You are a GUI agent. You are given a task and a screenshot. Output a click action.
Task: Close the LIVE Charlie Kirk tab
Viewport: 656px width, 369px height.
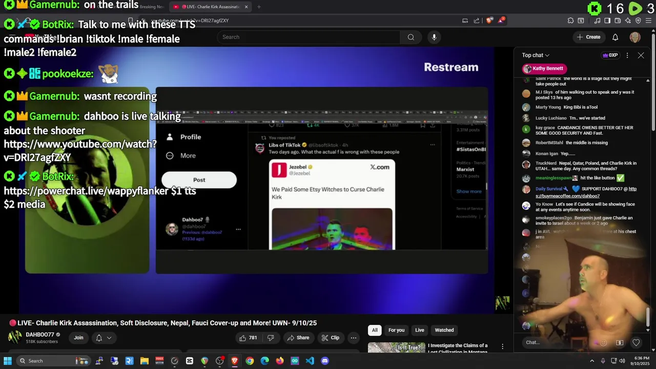246,7
